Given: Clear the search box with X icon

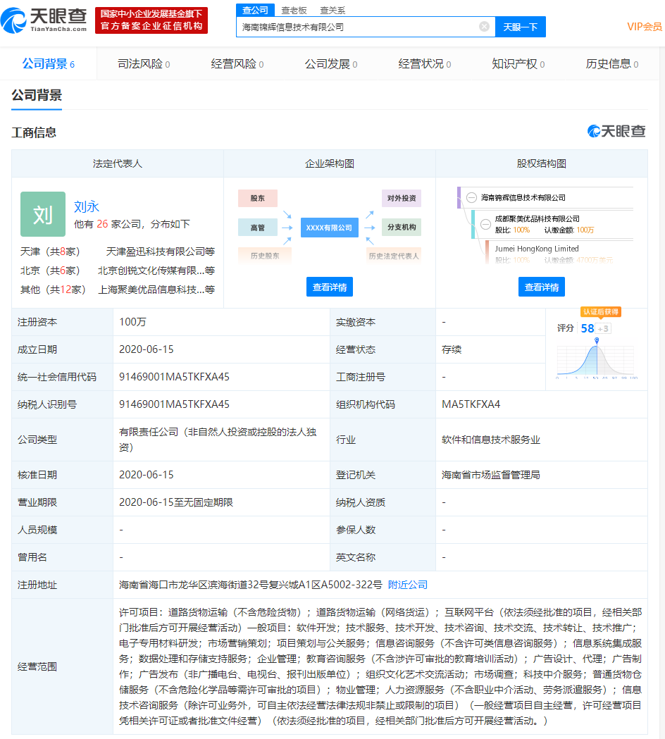Looking at the screenshot, I should tap(484, 27).
